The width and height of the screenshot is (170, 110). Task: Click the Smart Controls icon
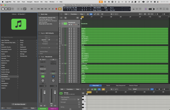point(18,9)
